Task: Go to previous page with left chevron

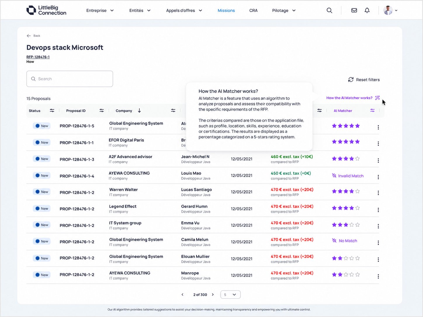Action: tap(183, 295)
